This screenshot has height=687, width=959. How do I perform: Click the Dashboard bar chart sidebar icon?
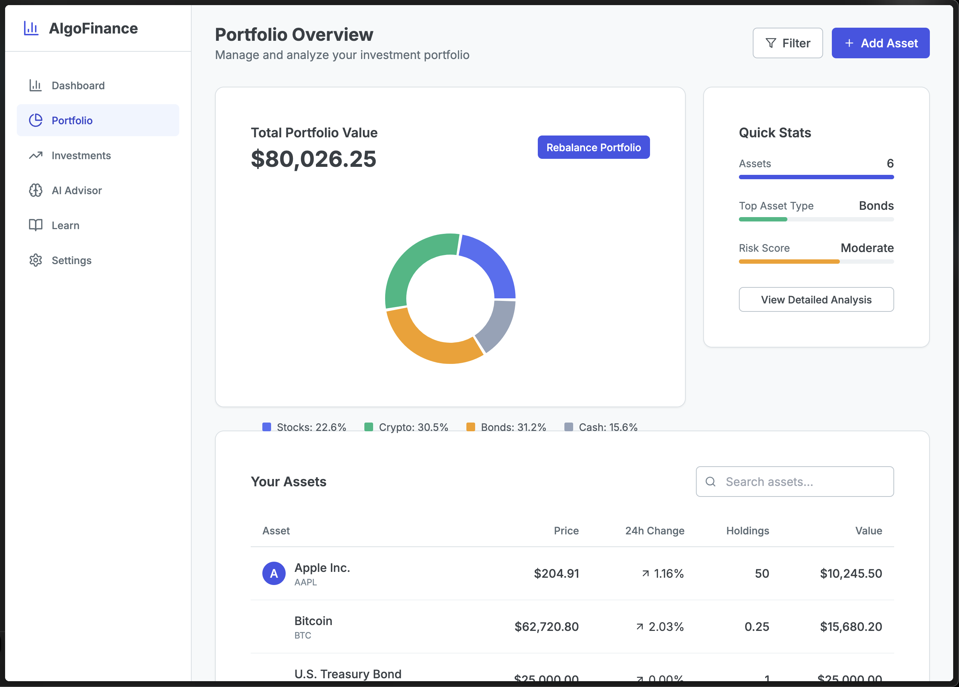coord(35,85)
